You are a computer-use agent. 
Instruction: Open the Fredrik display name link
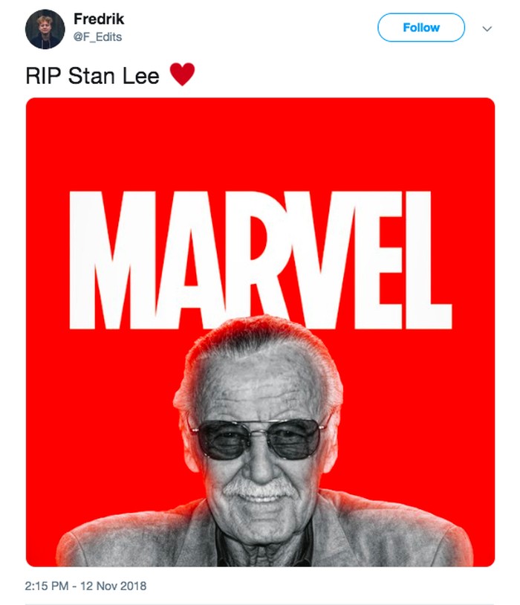point(99,19)
